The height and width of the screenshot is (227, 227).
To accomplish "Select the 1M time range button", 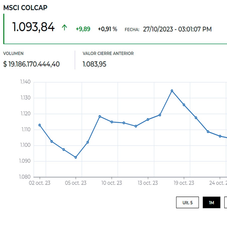I will coord(211,203).
